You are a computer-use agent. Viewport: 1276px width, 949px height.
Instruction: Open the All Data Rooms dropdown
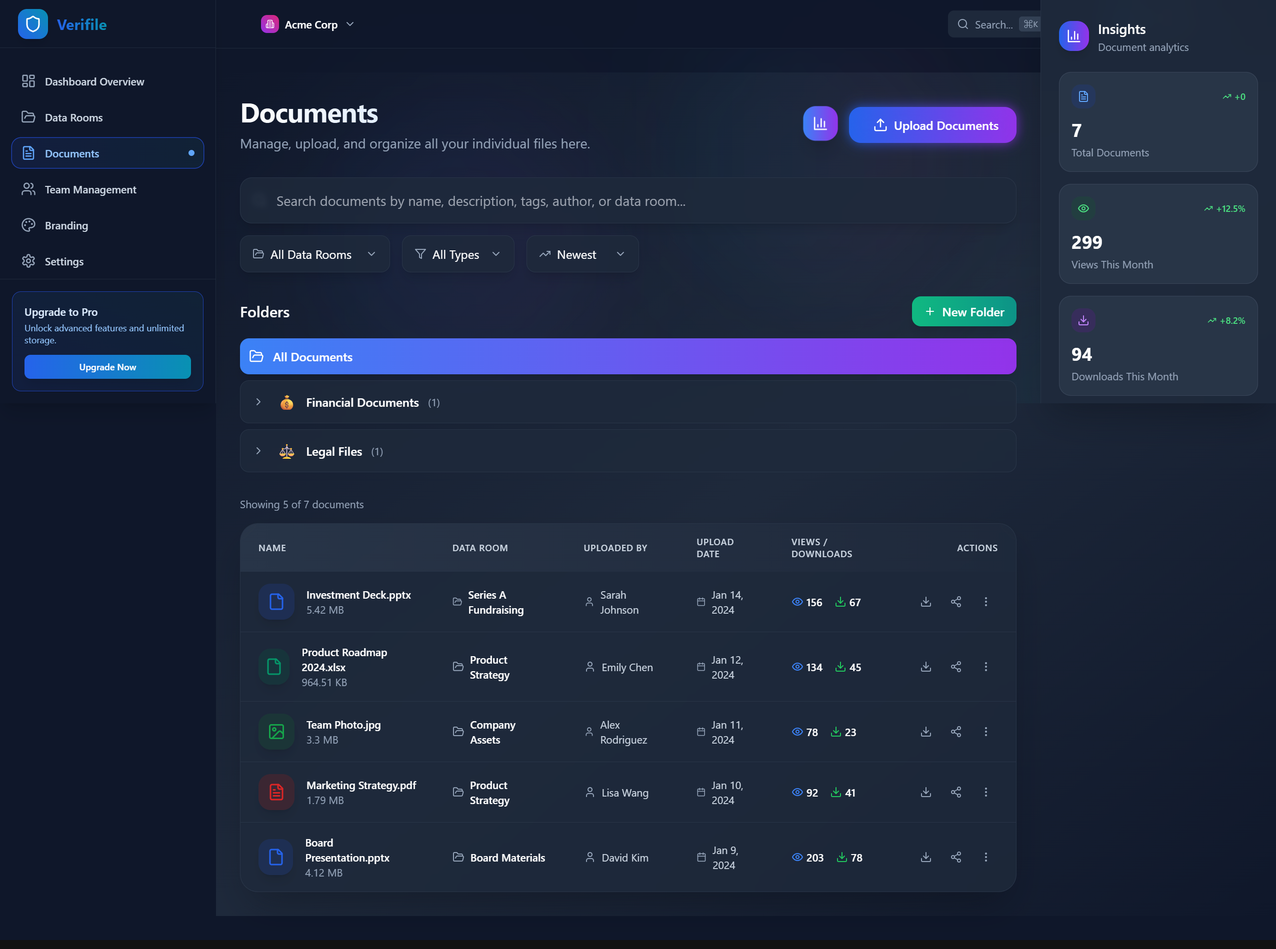(314, 254)
